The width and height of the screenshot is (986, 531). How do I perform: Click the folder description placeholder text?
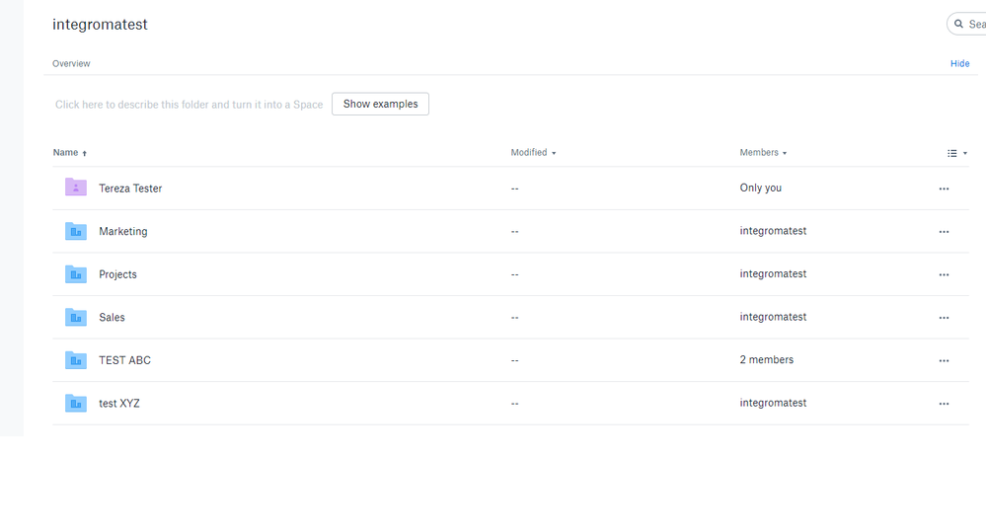(189, 105)
